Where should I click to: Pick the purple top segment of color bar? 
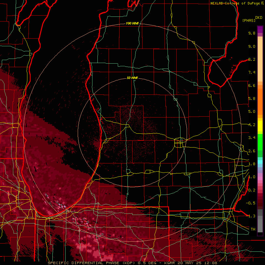[260, 29]
